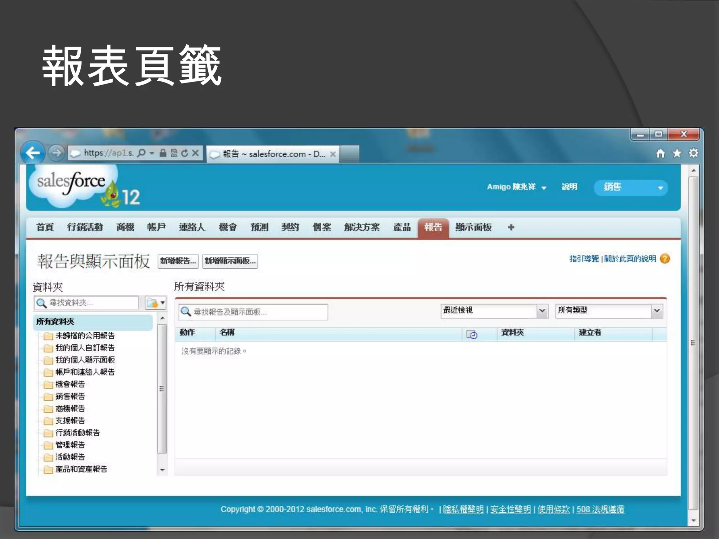Go back with the browser back arrow
The image size is (719, 539).
pos(33,153)
